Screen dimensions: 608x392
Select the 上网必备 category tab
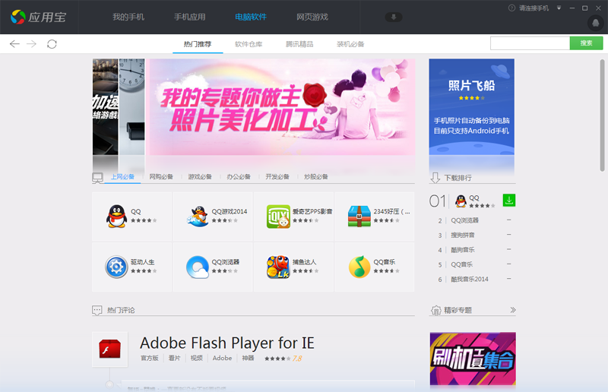coord(122,177)
